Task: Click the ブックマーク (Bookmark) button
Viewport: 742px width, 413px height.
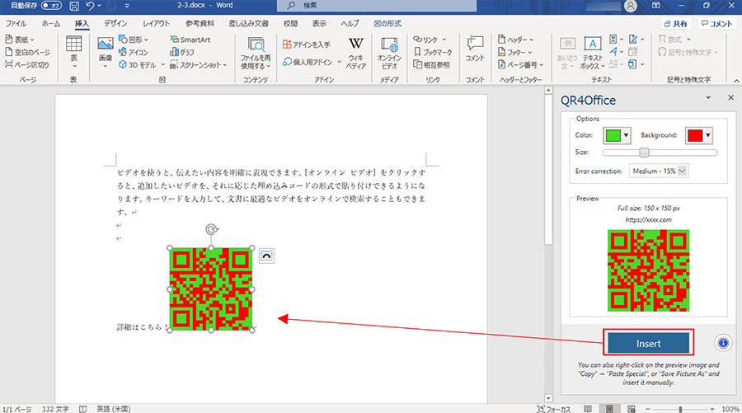Action: pyautogui.click(x=433, y=52)
